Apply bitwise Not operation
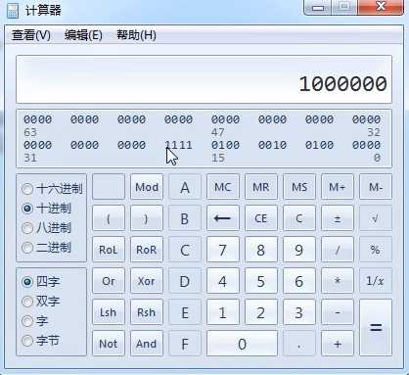 pos(109,344)
